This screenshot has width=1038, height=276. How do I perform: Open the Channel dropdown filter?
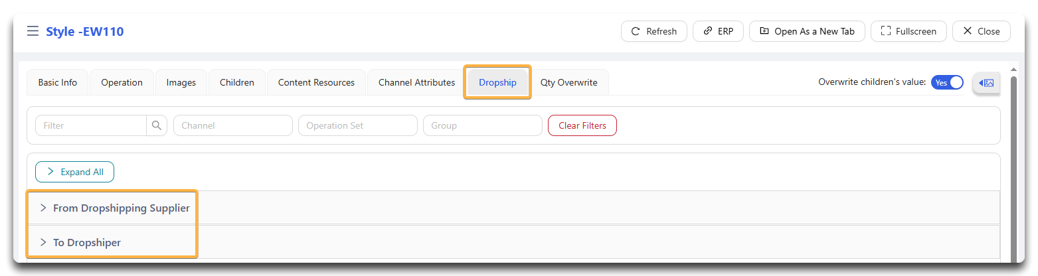click(x=233, y=125)
